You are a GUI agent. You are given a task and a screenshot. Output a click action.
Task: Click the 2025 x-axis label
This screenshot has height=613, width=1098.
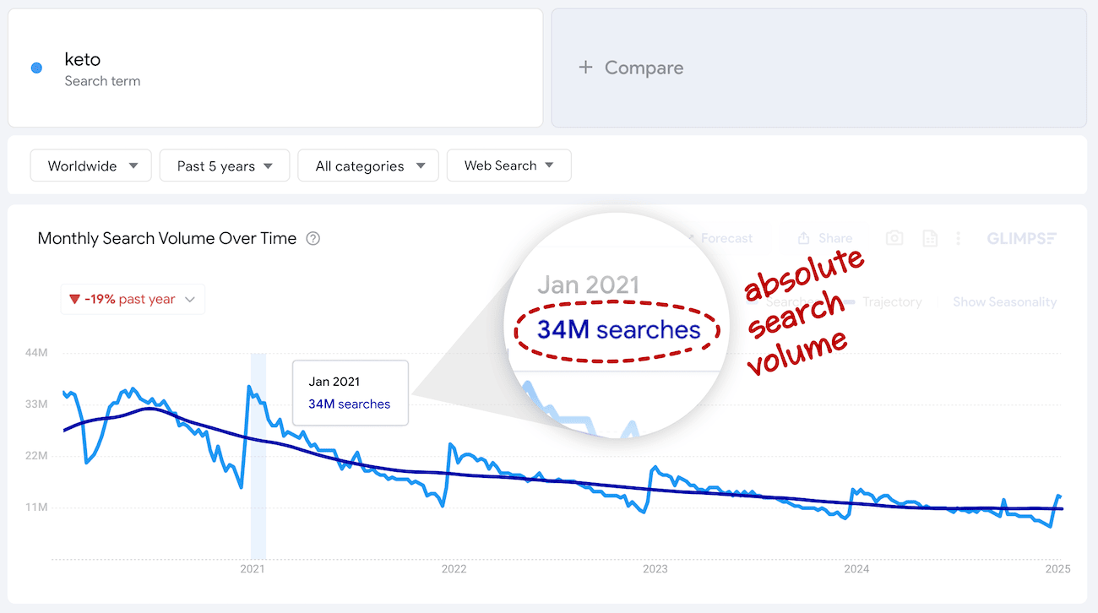pos(1057,569)
